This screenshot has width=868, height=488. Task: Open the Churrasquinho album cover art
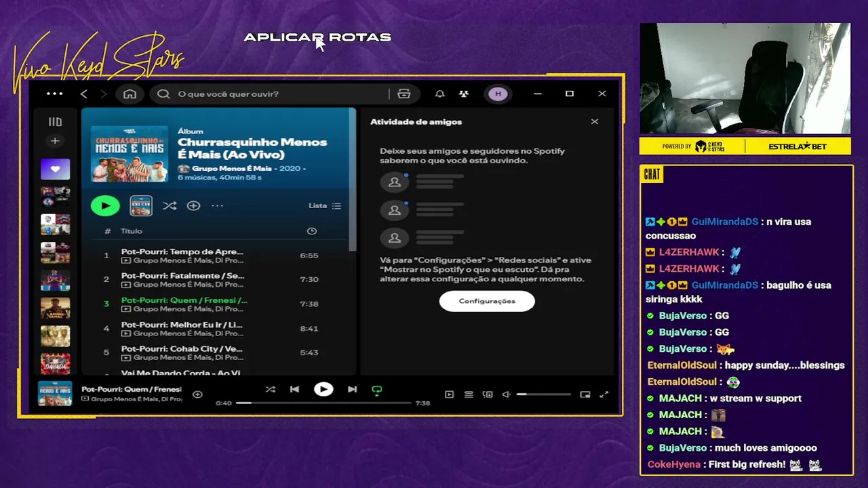130,152
